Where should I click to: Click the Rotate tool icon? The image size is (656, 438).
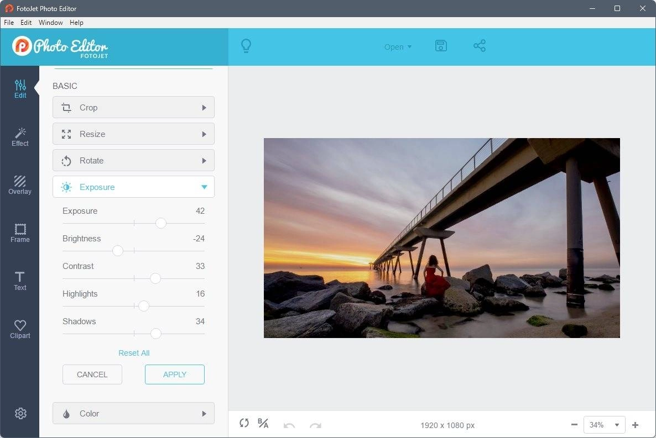pos(66,161)
